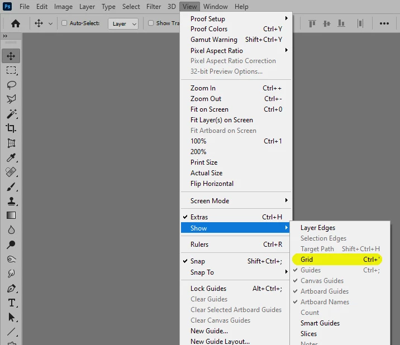Open the Window menu
Image resolution: width=400 pixels, height=345 pixels.
(215, 6)
